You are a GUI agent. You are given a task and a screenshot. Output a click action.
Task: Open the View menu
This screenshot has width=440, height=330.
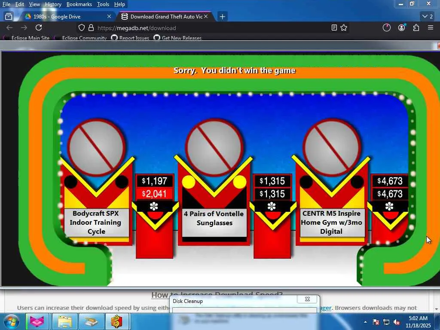34,4
